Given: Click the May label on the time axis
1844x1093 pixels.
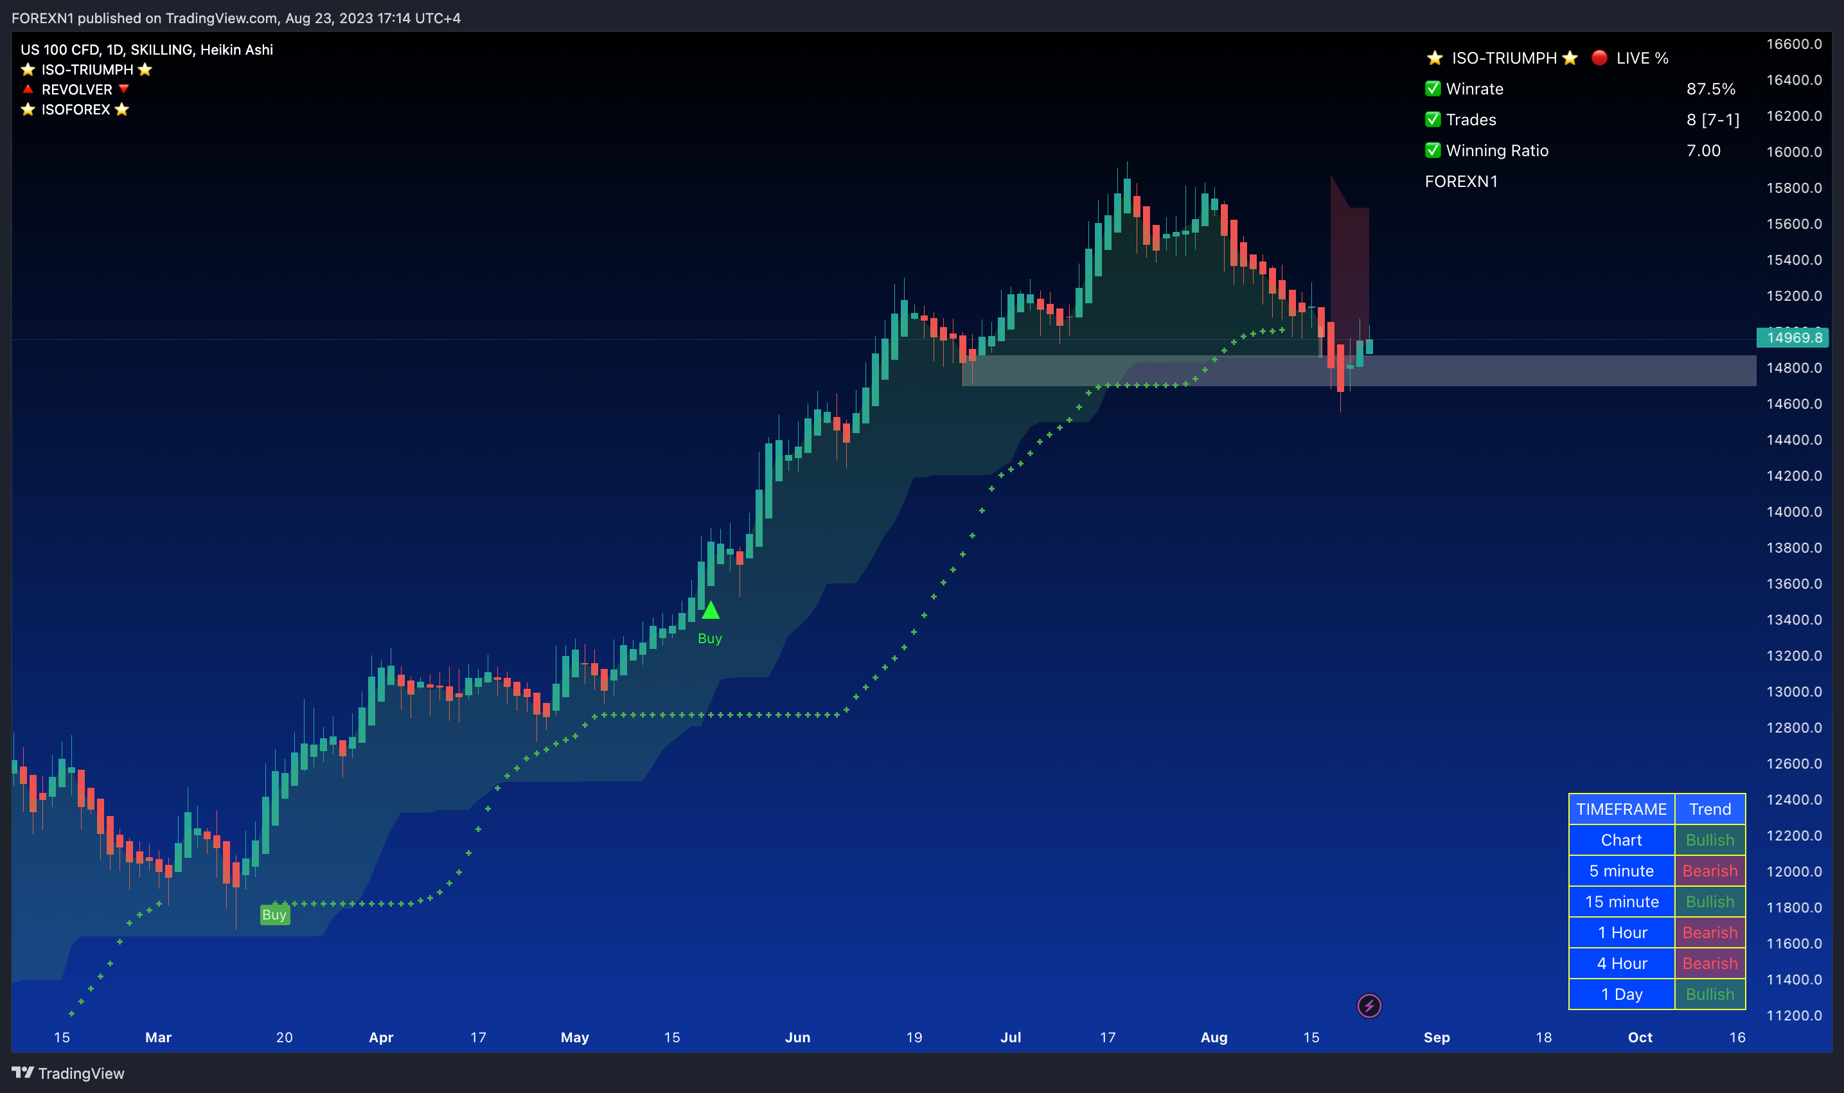Looking at the screenshot, I should tap(574, 1037).
